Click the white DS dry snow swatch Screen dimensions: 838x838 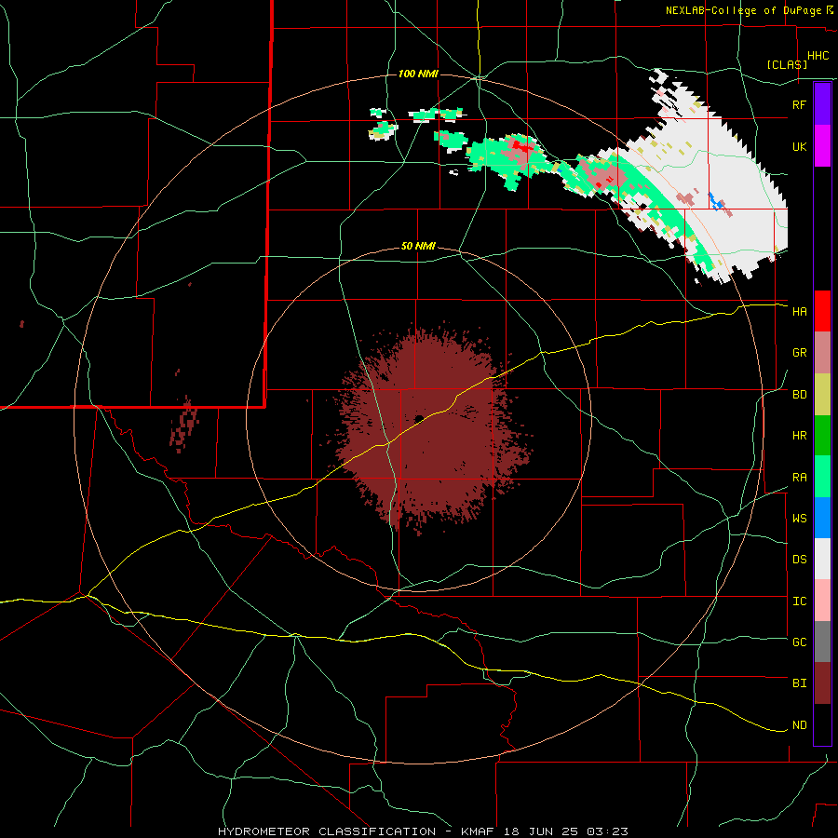pos(822,560)
